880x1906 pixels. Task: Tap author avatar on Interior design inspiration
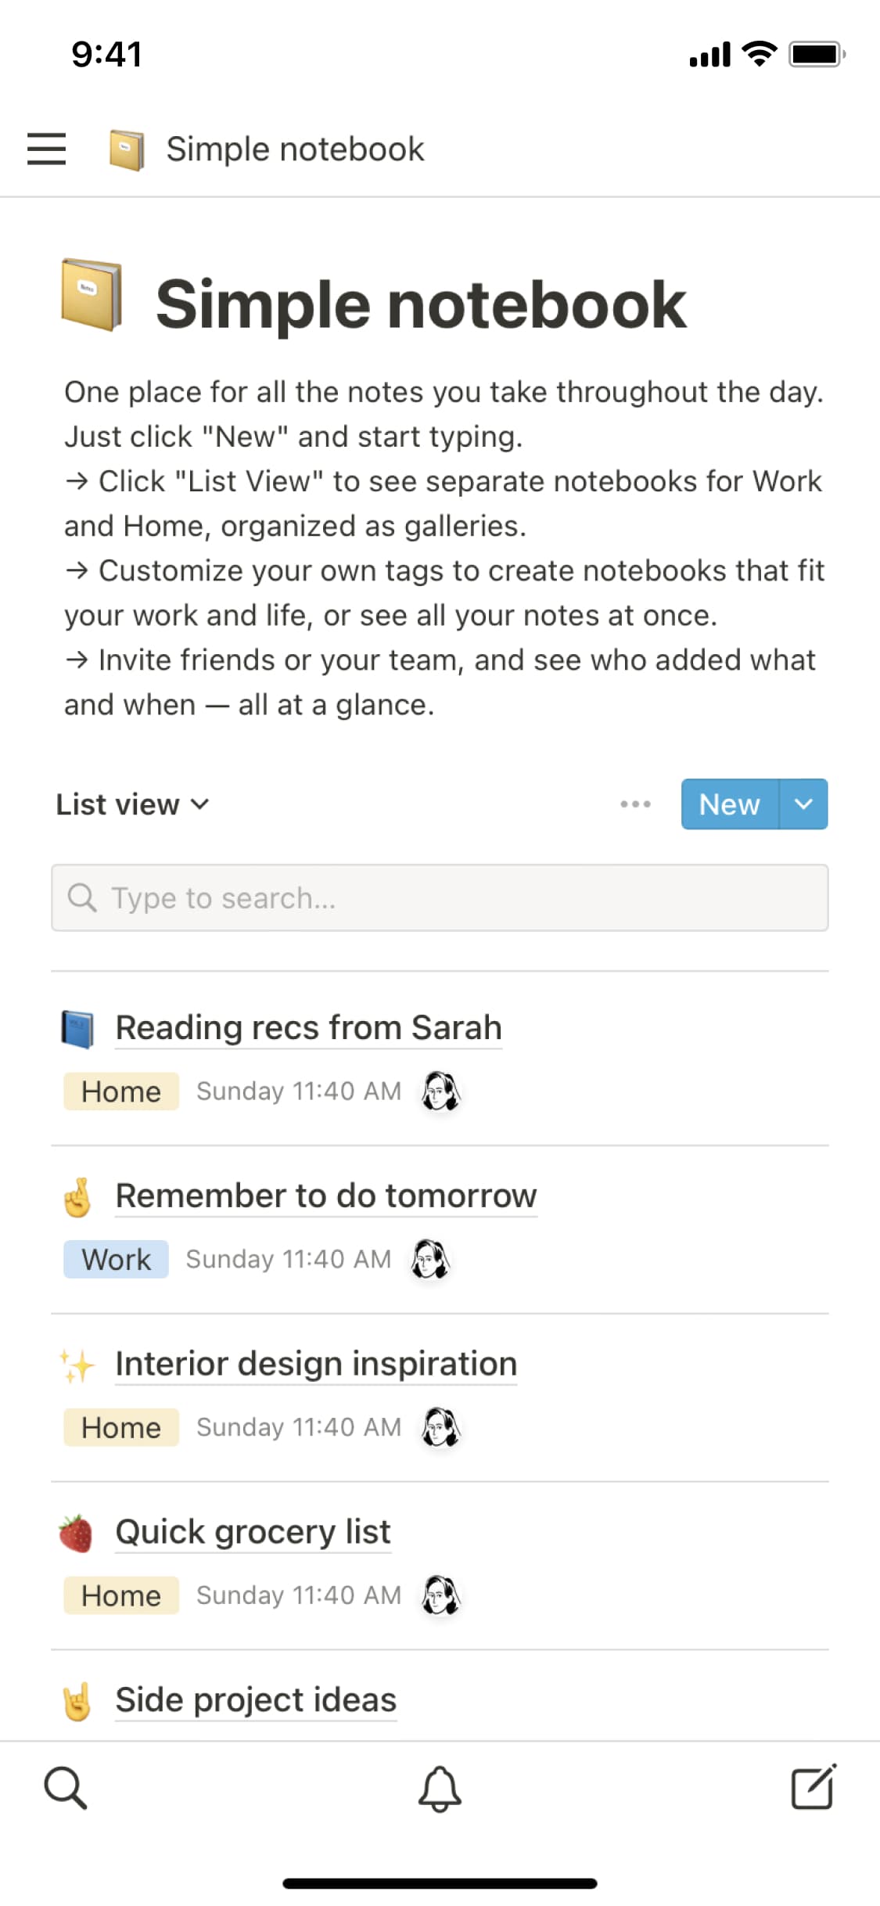tap(440, 1427)
